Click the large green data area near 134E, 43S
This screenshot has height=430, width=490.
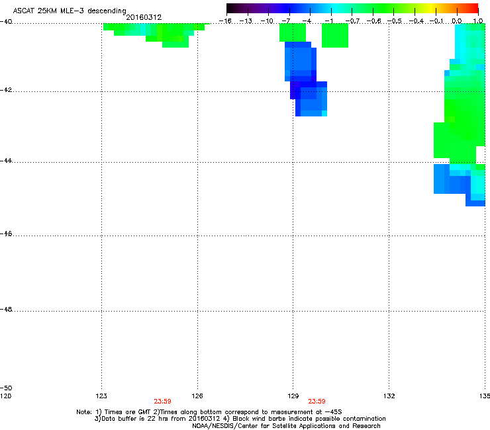[460, 131]
